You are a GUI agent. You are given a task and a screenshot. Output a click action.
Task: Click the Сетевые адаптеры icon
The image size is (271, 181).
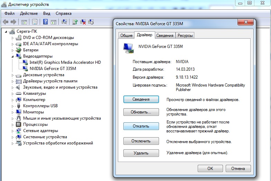pos(19,131)
